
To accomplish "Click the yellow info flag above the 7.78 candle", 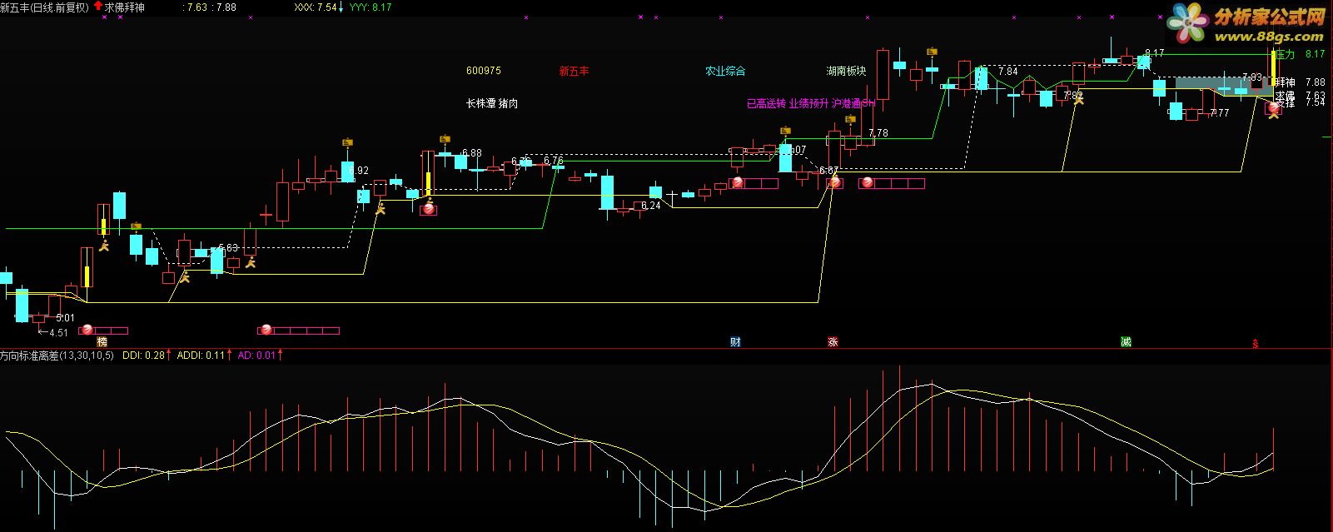I will (850, 119).
